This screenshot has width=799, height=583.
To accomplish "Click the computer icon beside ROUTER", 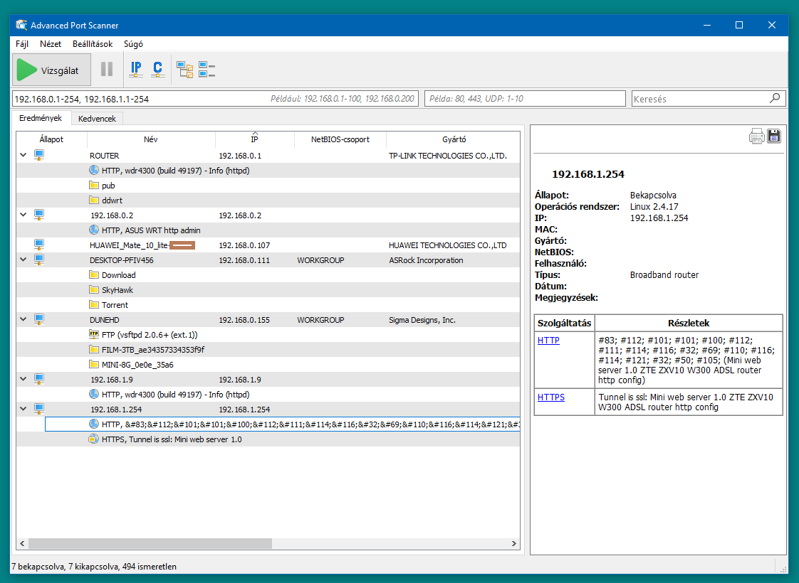I will [38, 155].
